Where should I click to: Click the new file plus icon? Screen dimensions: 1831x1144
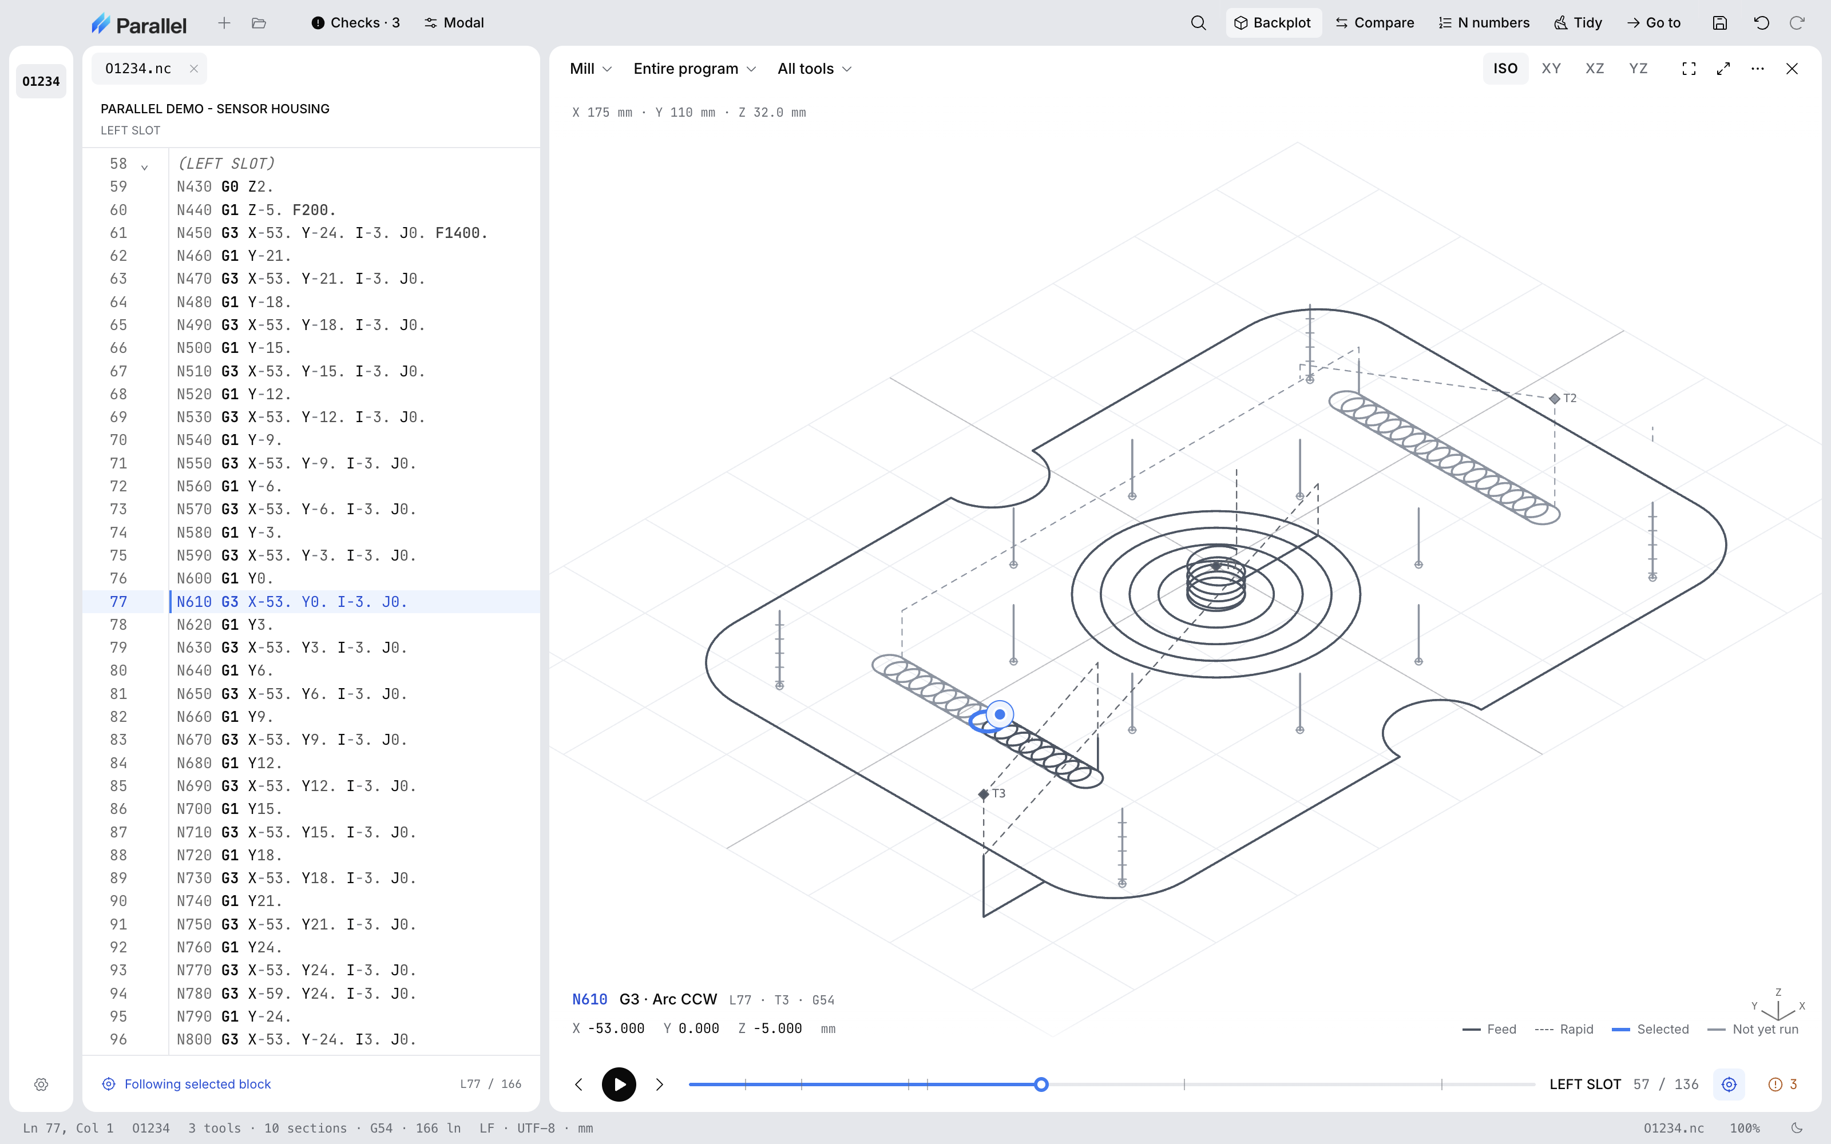click(224, 23)
